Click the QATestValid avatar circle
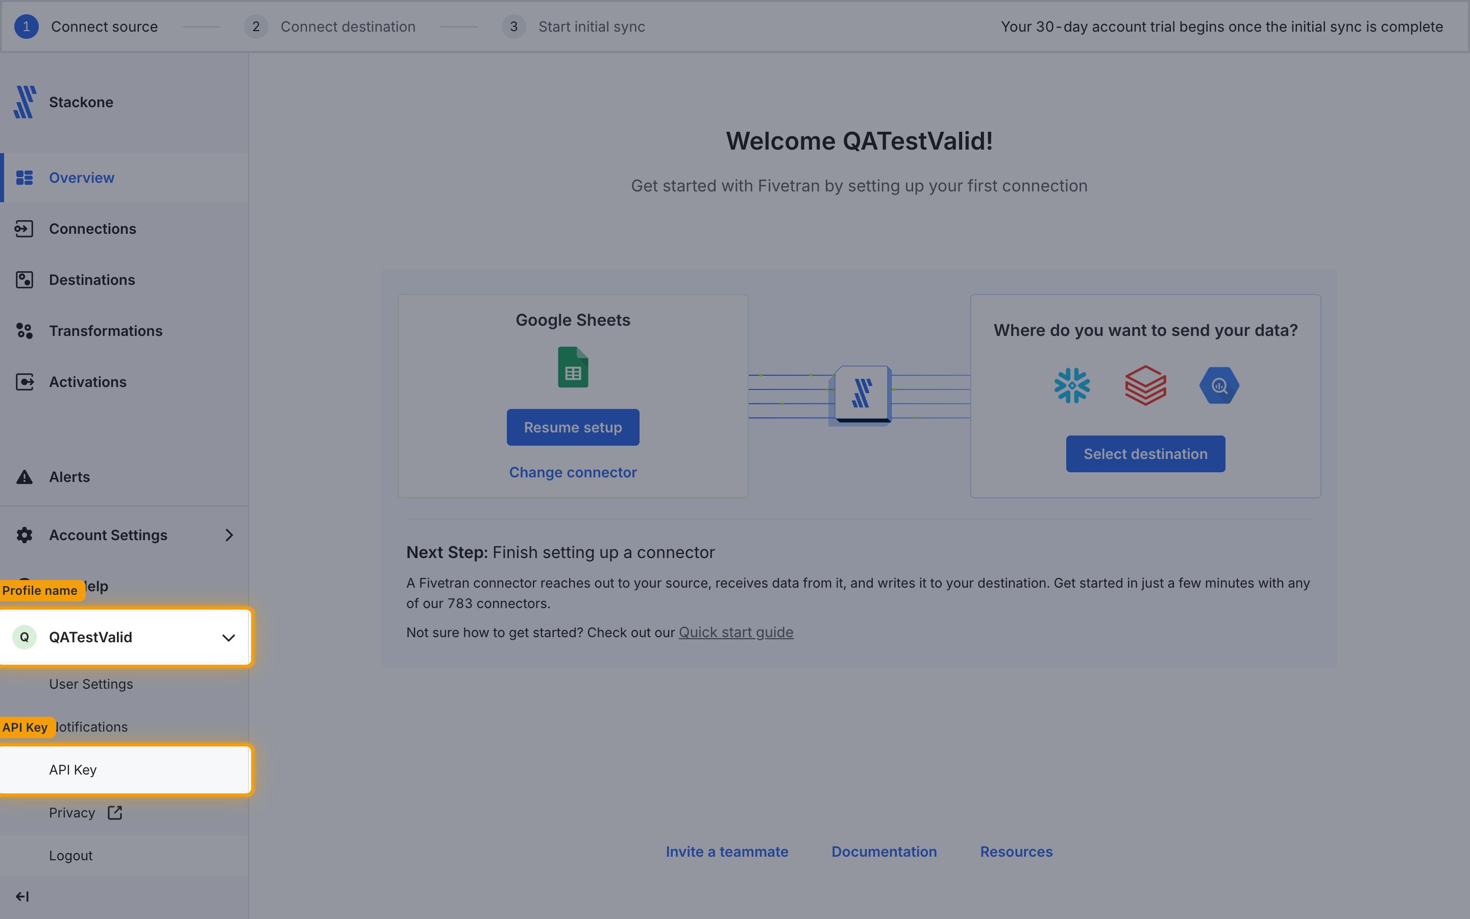The image size is (1470, 919). (x=24, y=637)
